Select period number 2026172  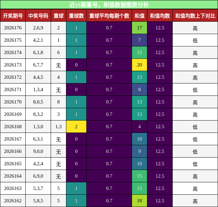[x=13, y=77]
